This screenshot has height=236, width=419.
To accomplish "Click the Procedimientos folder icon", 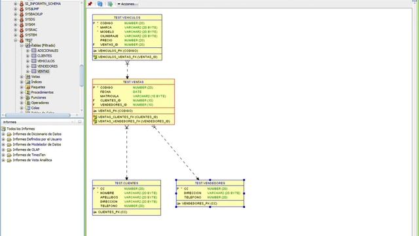I will click(27, 92).
